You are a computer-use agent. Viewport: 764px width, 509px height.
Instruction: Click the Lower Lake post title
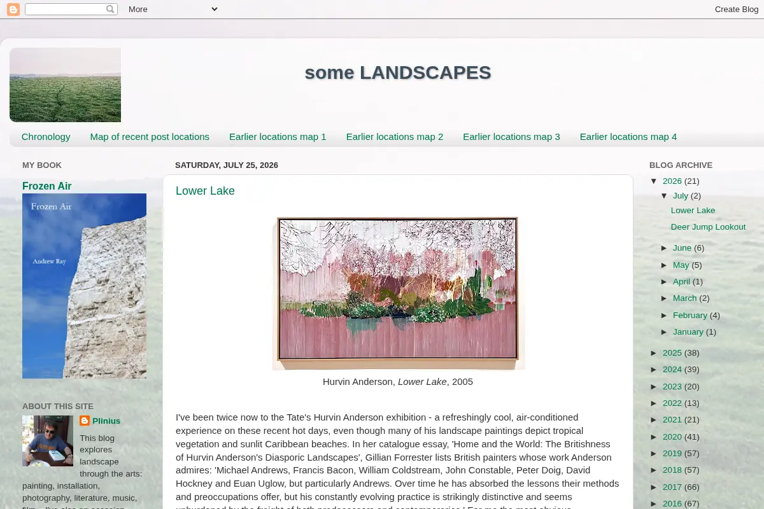pyautogui.click(x=205, y=191)
